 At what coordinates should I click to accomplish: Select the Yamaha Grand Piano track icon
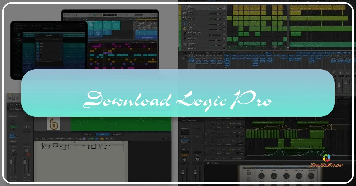tap(184, 33)
